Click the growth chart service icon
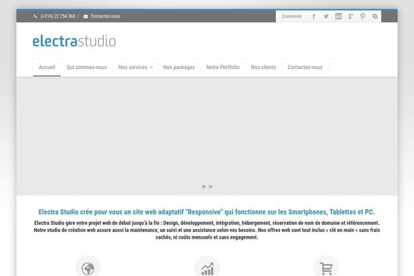 [207, 268]
